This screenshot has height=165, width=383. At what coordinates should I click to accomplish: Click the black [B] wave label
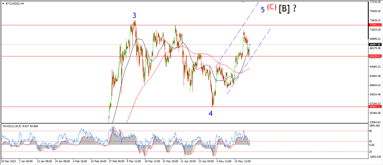284,9
